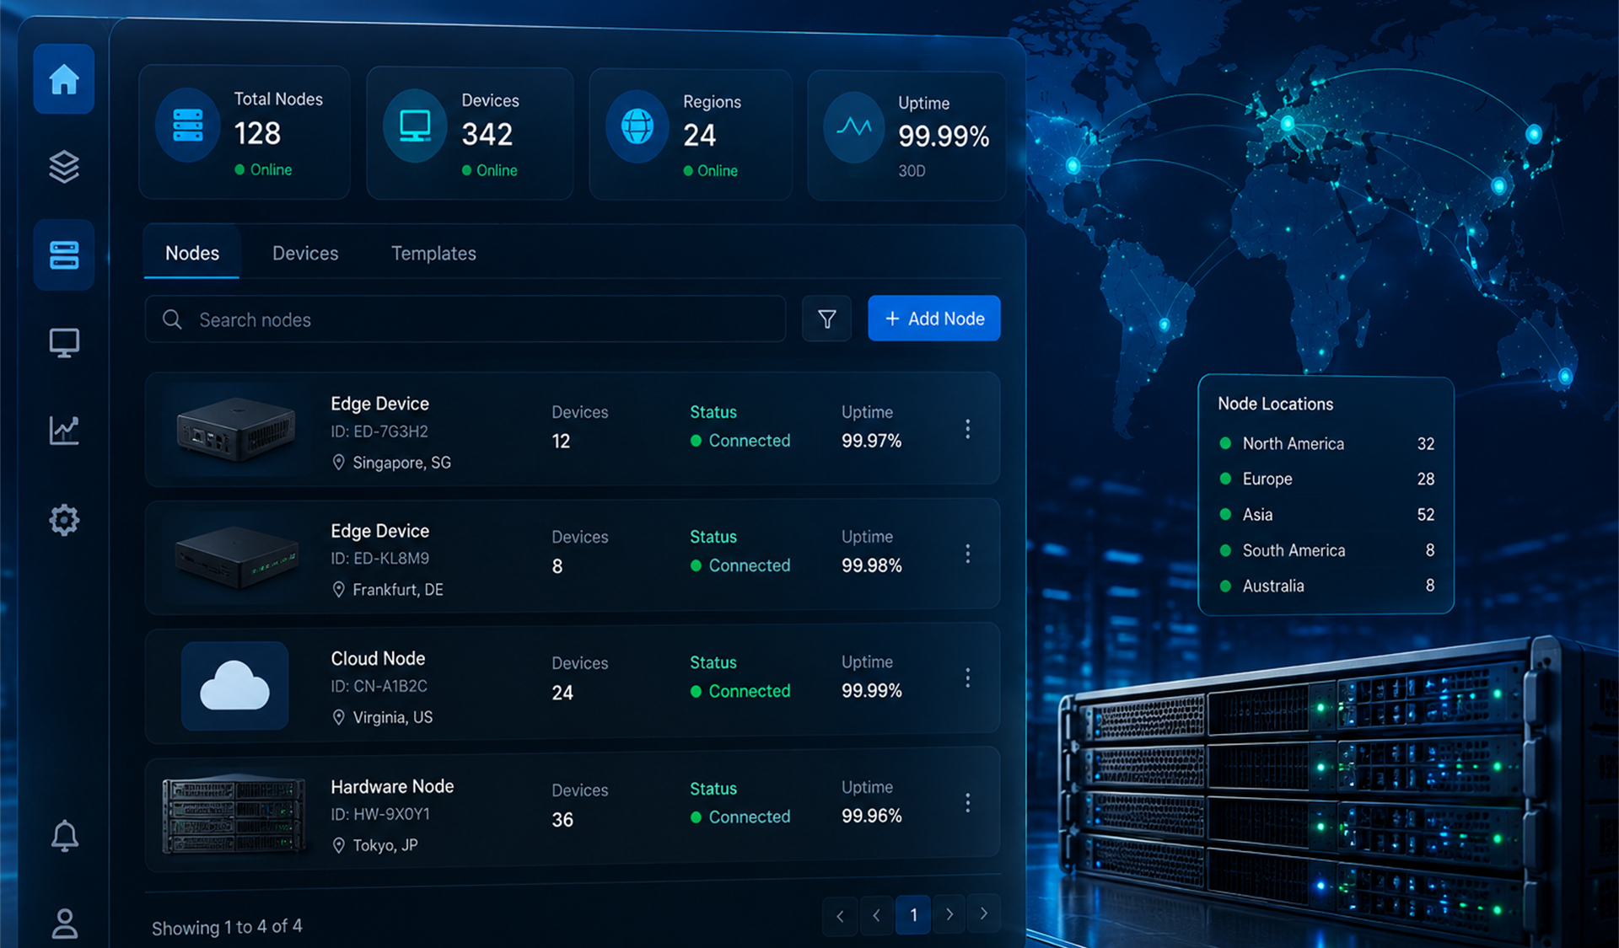The width and height of the screenshot is (1619, 948).
Task: Go to last page arrow
Action: click(984, 913)
